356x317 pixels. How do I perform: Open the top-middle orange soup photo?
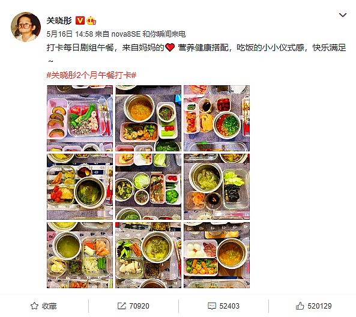pos(148,118)
